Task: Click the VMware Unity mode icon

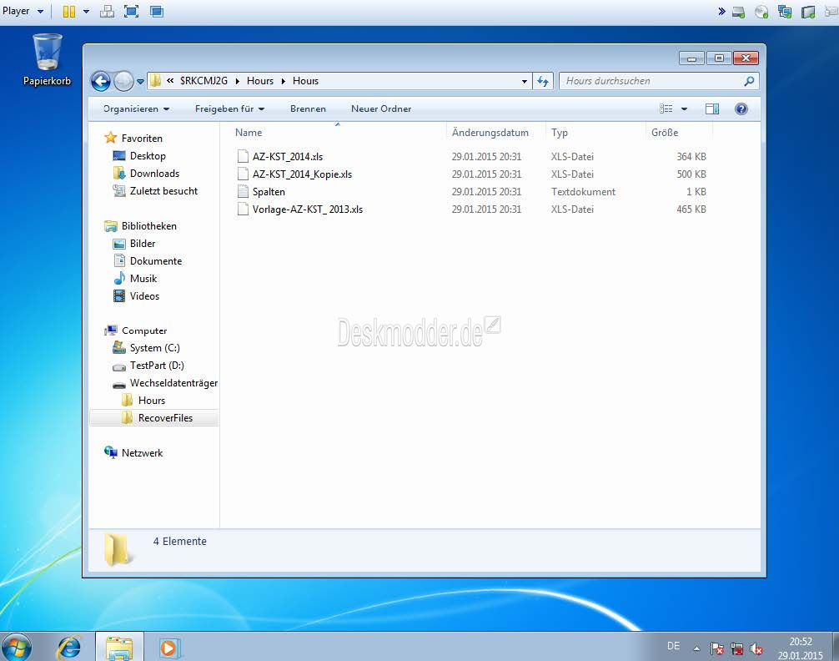Action: 157,11
